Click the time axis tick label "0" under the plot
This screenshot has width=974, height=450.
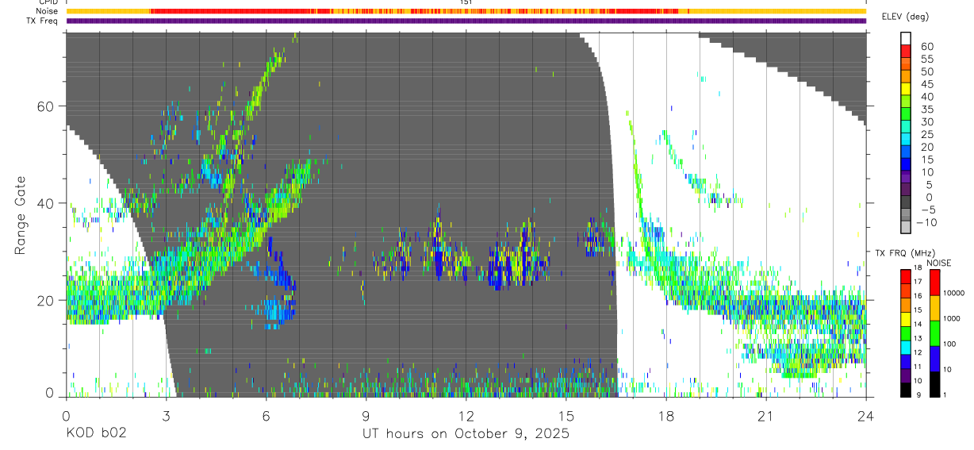pyautogui.click(x=66, y=415)
